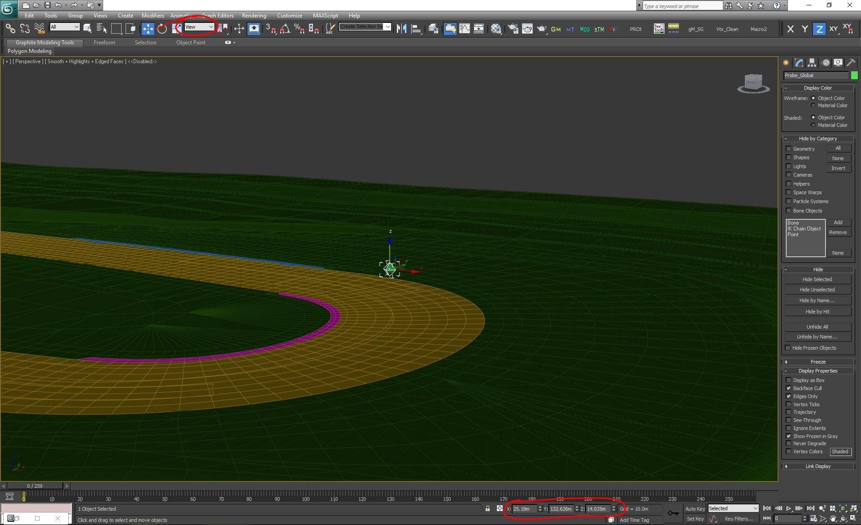Click the Unhide All button
This screenshot has width=861, height=525.
click(x=818, y=327)
